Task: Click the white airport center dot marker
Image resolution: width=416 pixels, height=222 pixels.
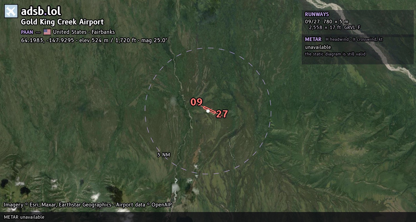Action: coord(208,111)
